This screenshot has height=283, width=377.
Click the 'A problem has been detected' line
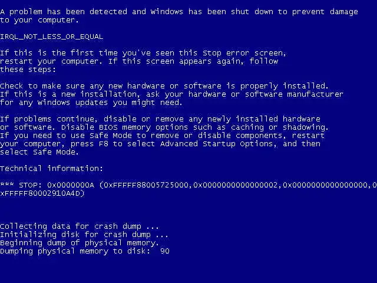click(x=179, y=12)
